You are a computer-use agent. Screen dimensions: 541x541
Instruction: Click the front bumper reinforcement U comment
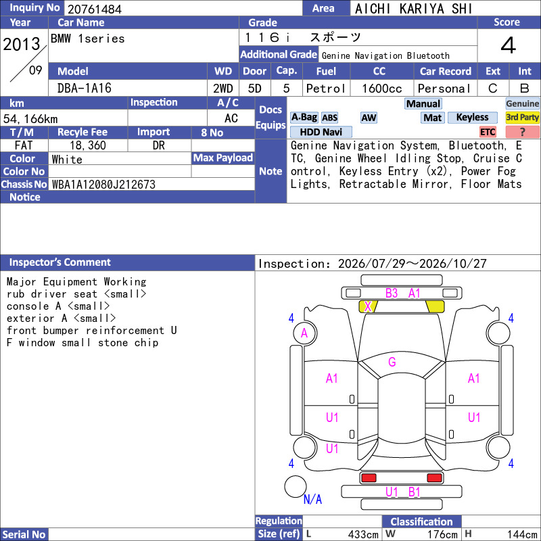(x=92, y=331)
